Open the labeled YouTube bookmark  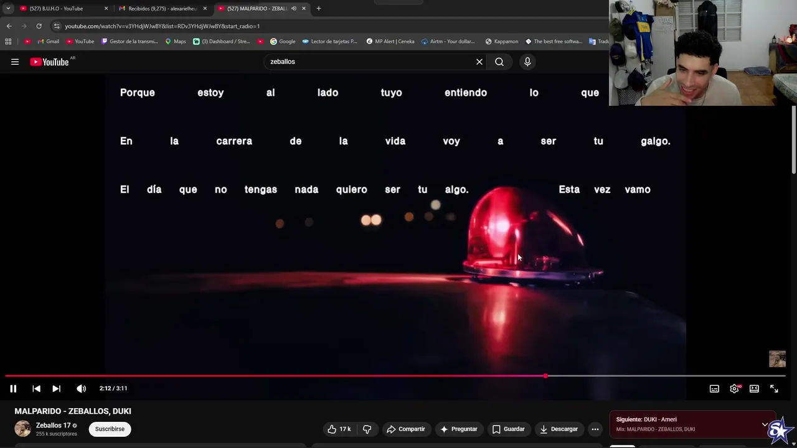point(80,42)
